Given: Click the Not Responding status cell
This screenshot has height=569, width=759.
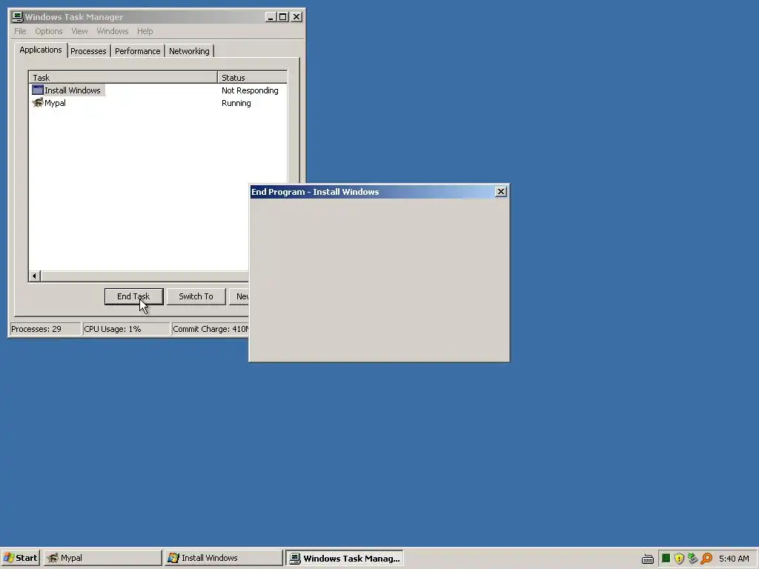Looking at the screenshot, I should 250,90.
